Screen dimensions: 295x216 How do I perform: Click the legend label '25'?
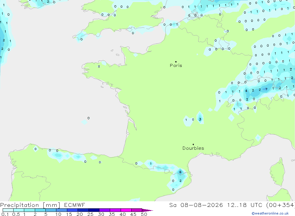pyautogui.click(x=91, y=214)
